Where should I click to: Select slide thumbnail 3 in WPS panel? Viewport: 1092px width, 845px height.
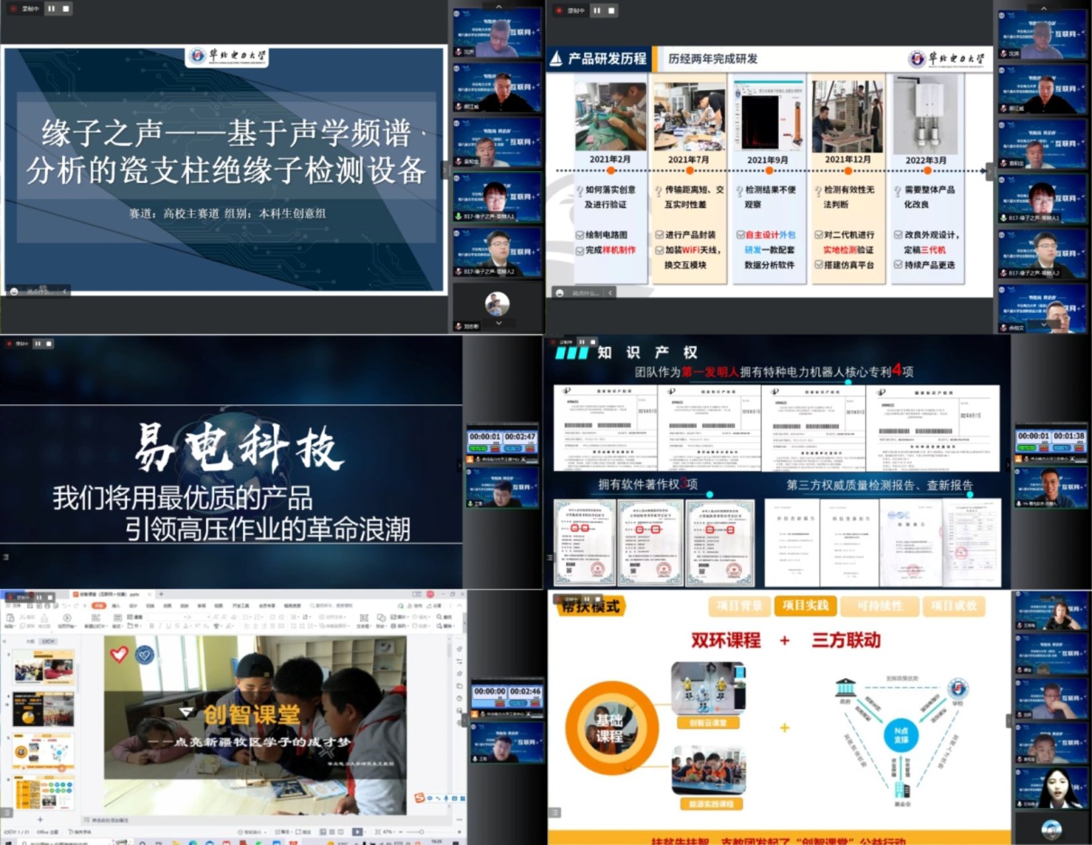pyautogui.click(x=44, y=667)
